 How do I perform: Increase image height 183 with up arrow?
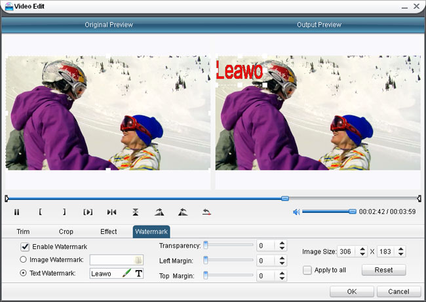click(x=401, y=249)
